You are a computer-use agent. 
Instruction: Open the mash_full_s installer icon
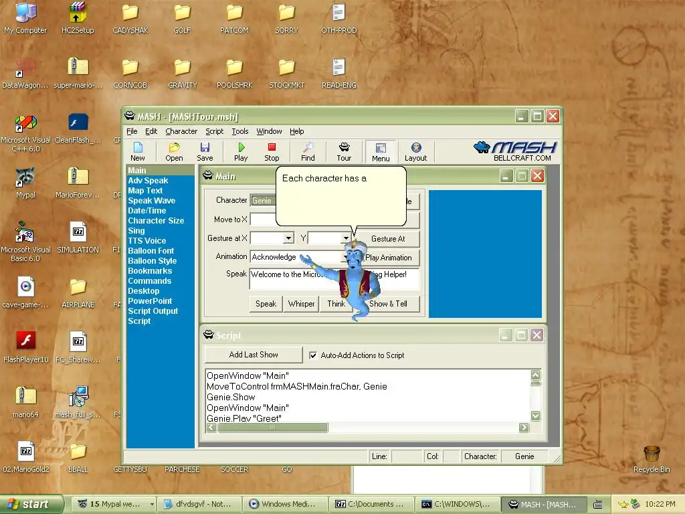pyautogui.click(x=78, y=402)
